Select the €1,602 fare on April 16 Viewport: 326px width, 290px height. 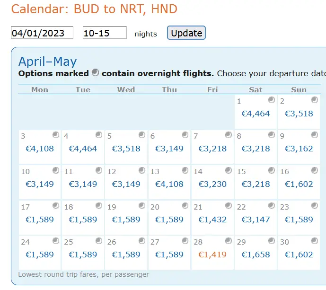pyautogui.click(x=299, y=184)
